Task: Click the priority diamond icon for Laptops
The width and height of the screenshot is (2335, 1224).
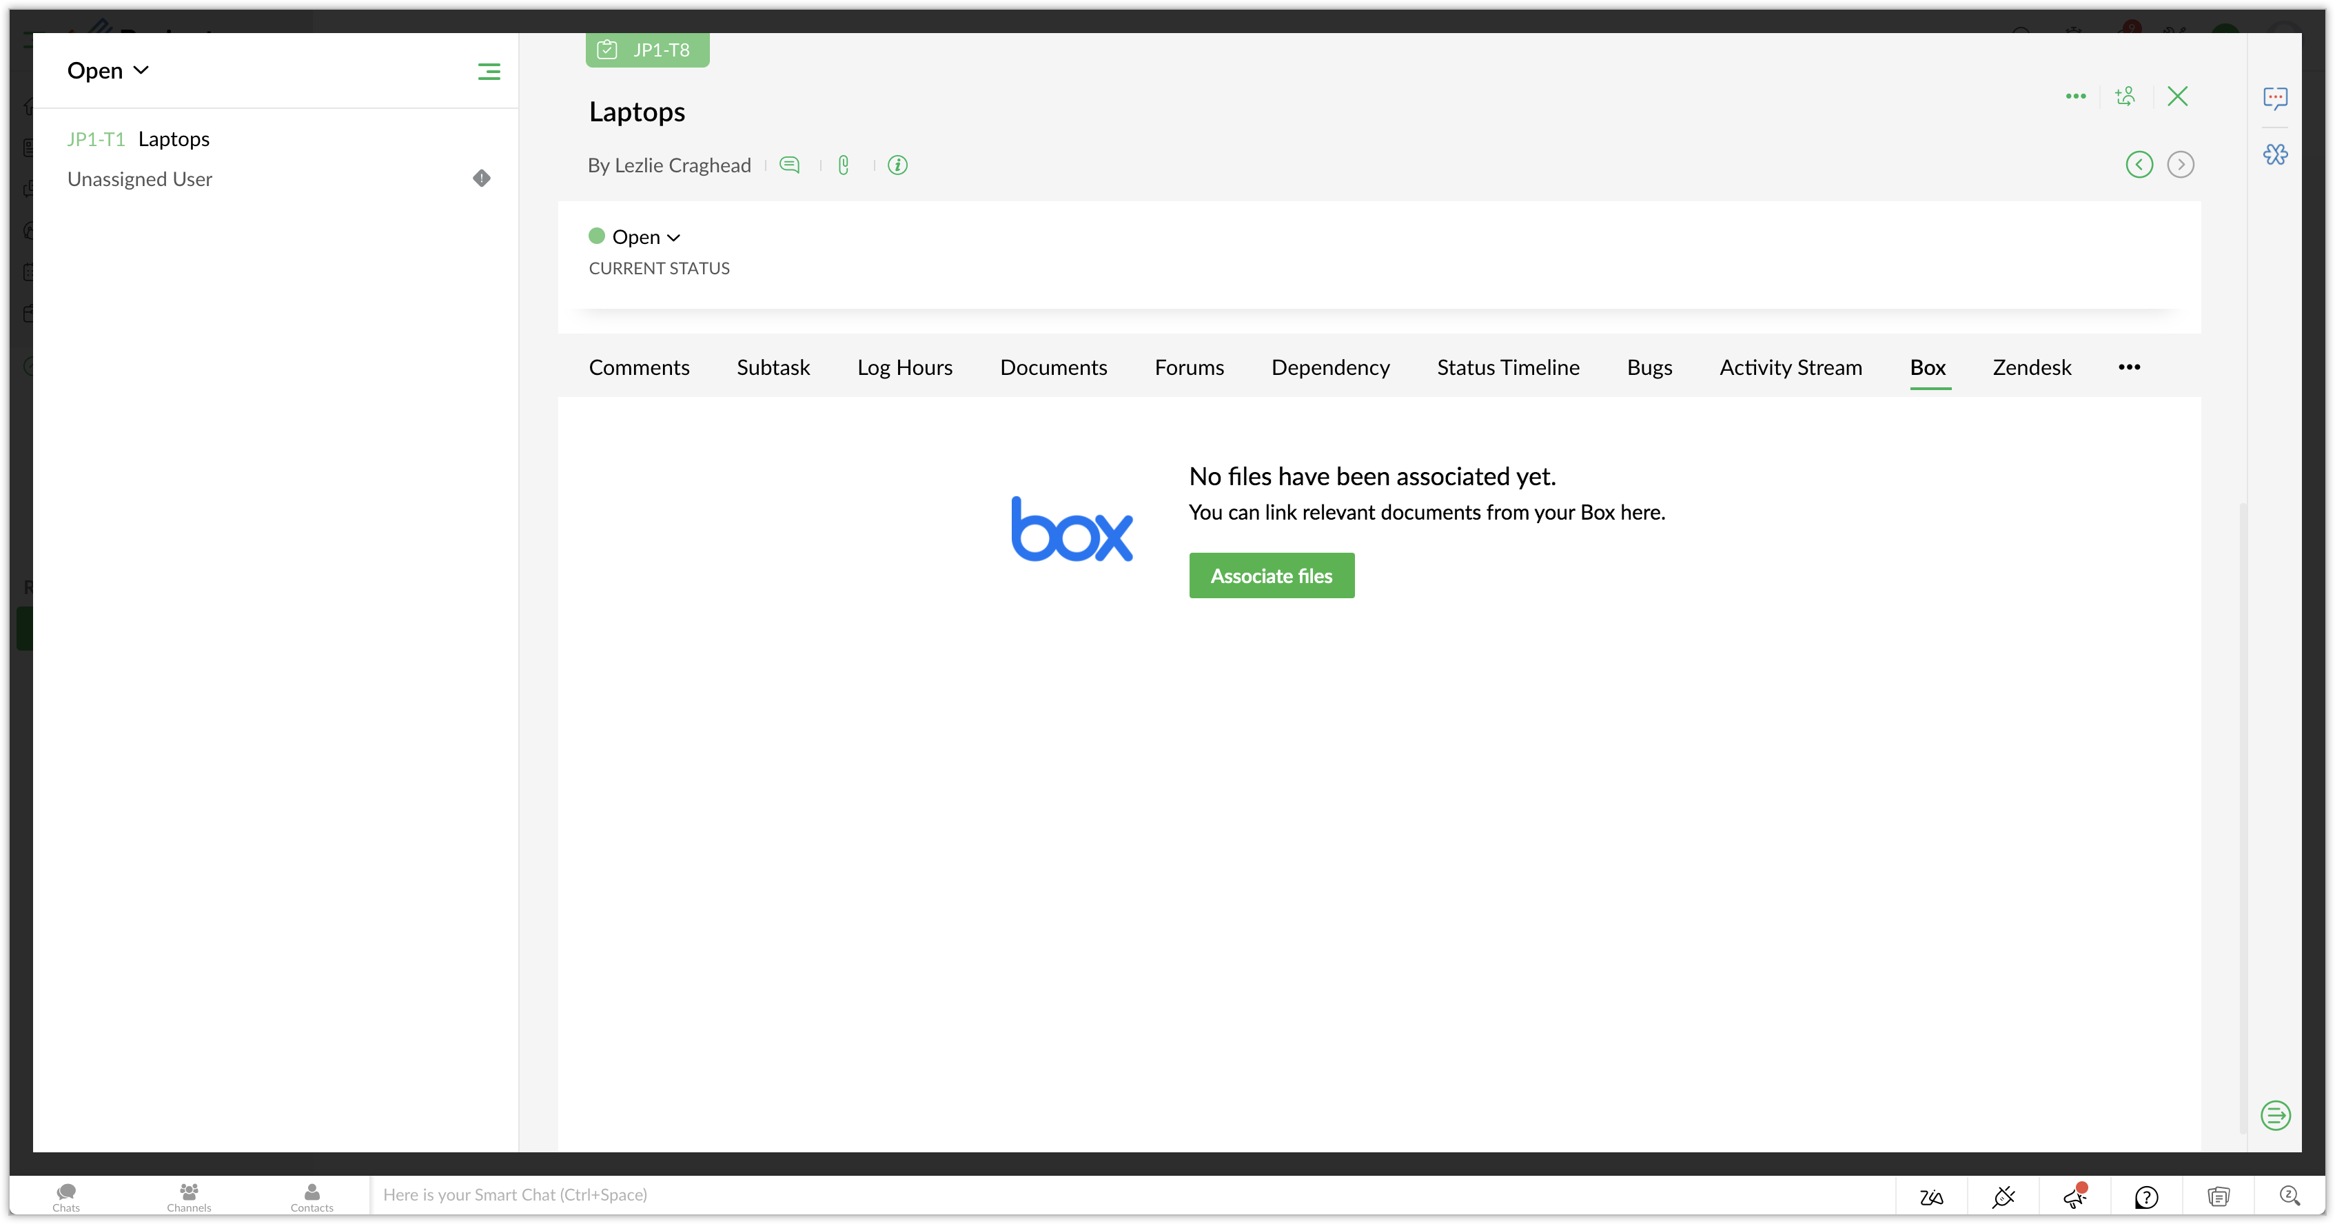Action: click(x=481, y=178)
